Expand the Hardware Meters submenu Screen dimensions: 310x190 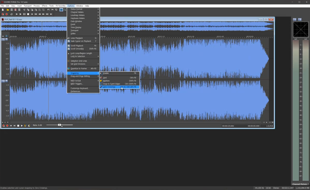83,18
